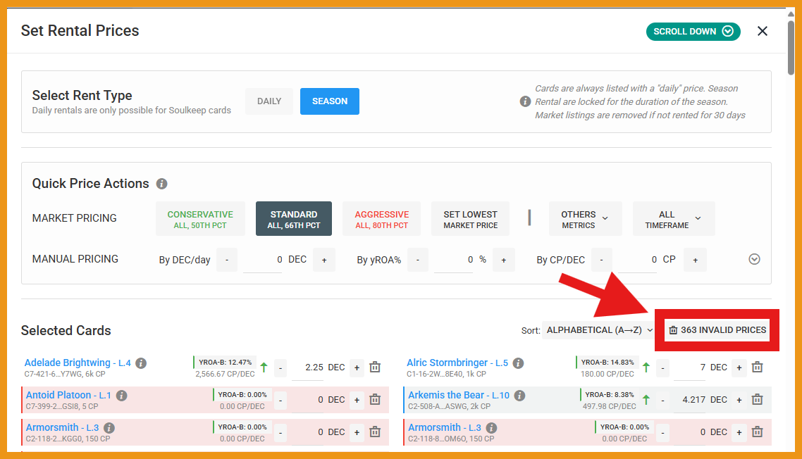The image size is (802, 459).
Task: Open info icon beside Quick Price Actions
Action: pyautogui.click(x=161, y=184)
